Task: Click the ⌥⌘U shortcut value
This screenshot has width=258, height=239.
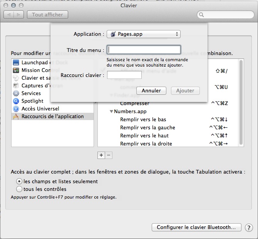Action: pyautogui.click(x=221, y=87)
